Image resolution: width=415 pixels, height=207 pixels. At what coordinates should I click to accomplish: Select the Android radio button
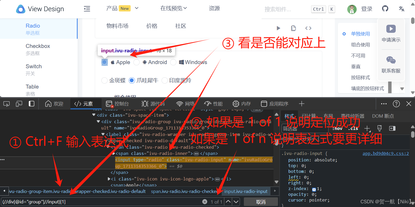click(x=137, y=62)
